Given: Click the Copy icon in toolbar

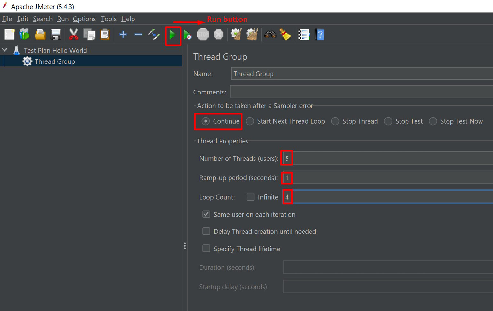Looking at the screenshot, I should tap(89, 34).
